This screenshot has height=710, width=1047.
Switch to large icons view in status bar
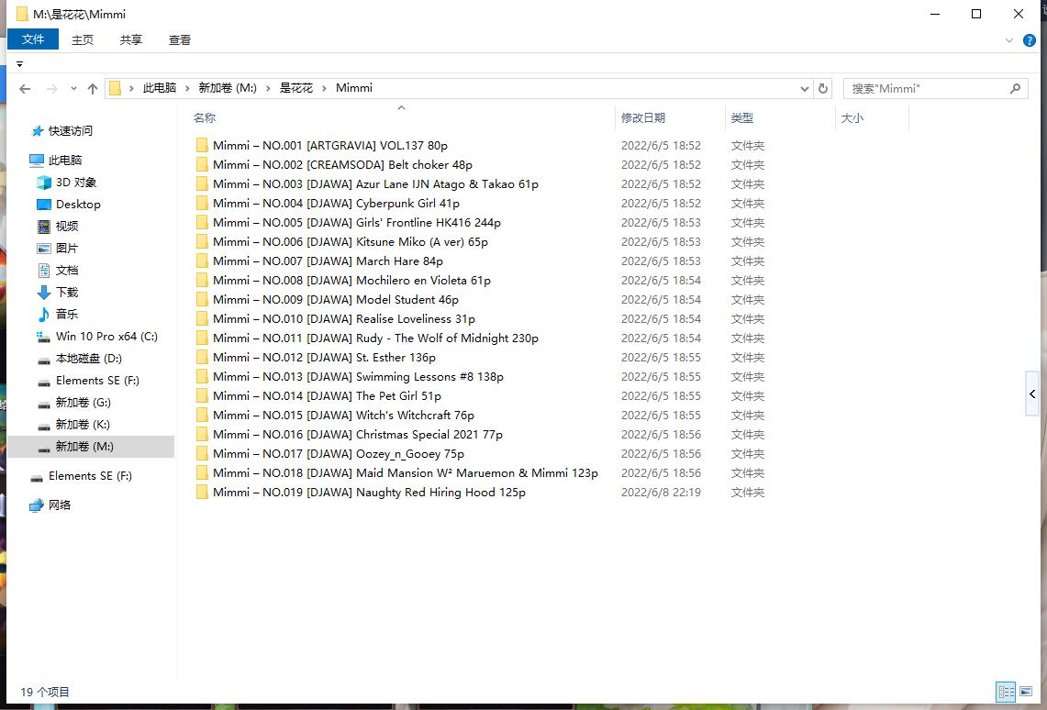tap(1025, 692)
